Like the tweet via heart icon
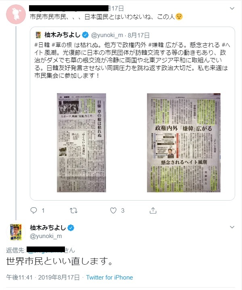The width and height of the screenshot is (242, 290). pos(113,211)
